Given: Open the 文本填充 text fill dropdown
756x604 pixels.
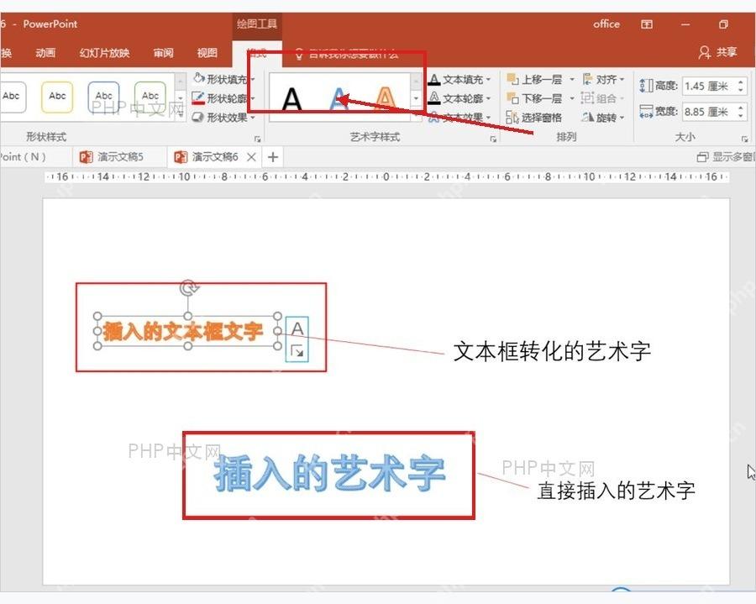Looking at the screenshot, I should tap(460, 79).
